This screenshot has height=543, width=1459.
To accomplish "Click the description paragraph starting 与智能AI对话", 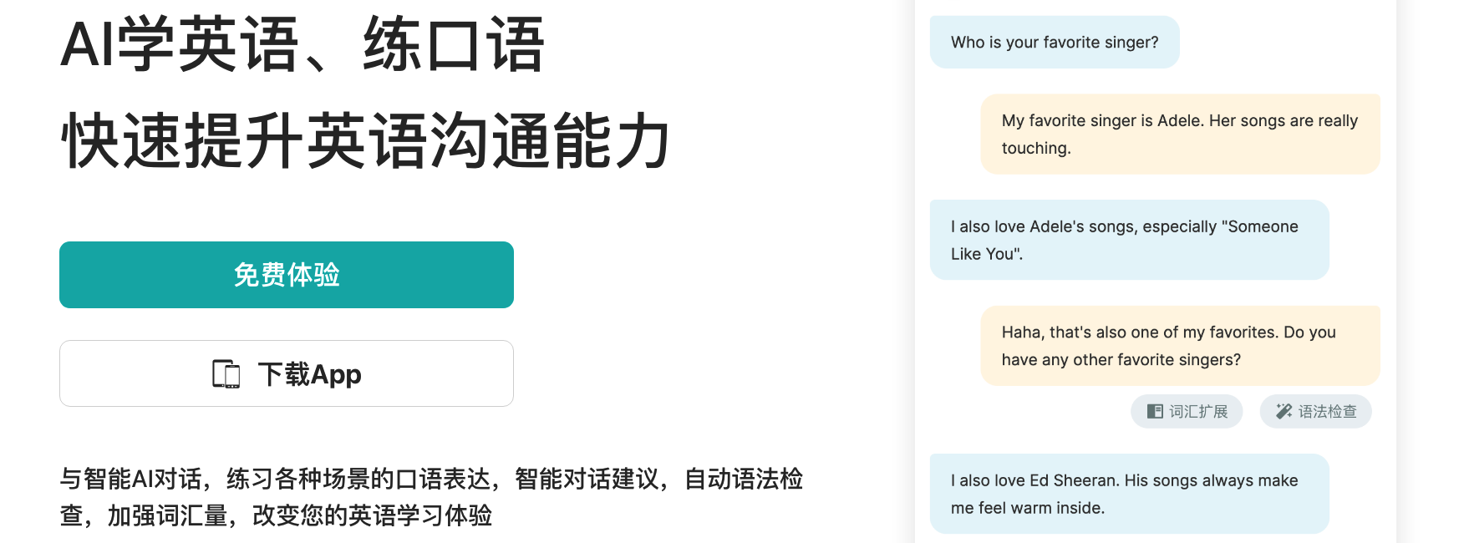I will 431,497.
